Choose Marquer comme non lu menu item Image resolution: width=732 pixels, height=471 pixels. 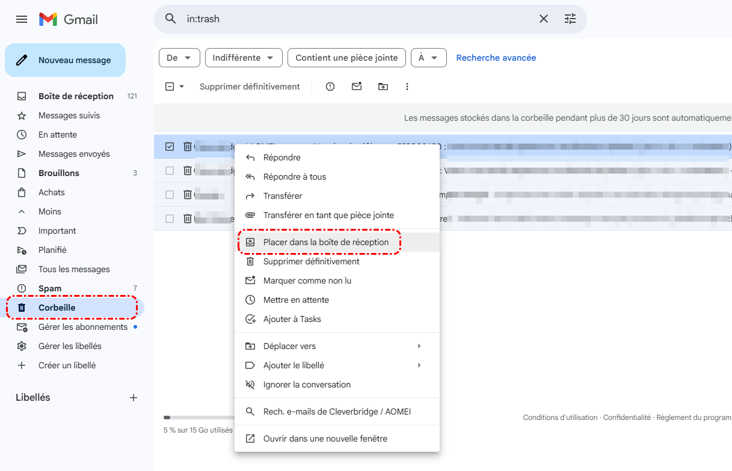[x=307, y=281]
